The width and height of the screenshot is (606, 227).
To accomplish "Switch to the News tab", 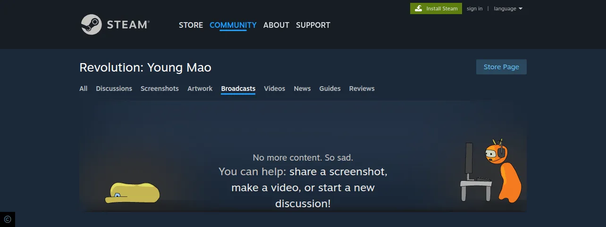I will click(302, 89).
